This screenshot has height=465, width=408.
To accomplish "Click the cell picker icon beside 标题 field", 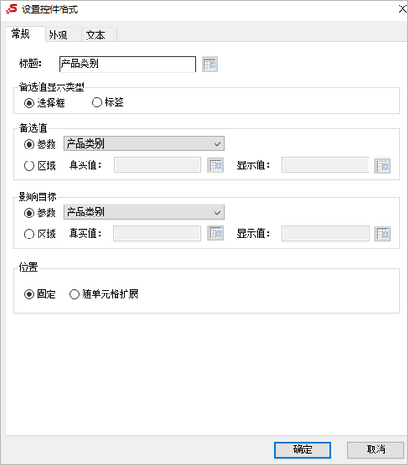I will [210, 64].
